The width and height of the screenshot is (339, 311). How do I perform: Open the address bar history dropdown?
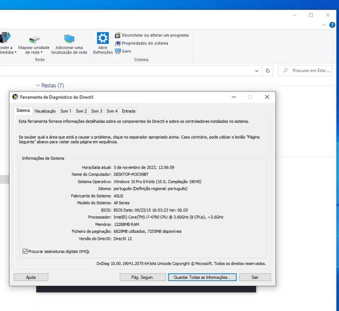coord(257,71)
